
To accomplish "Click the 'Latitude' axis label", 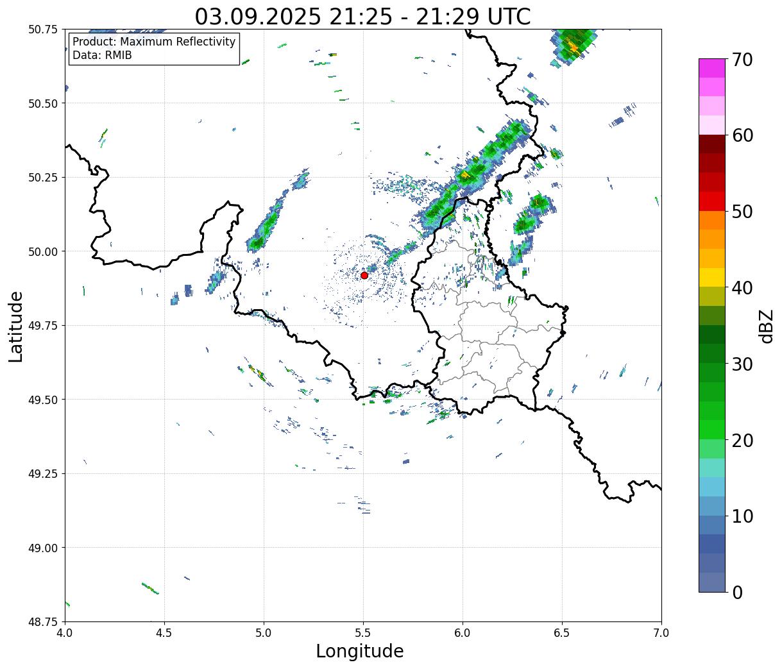I will [16, 326].
